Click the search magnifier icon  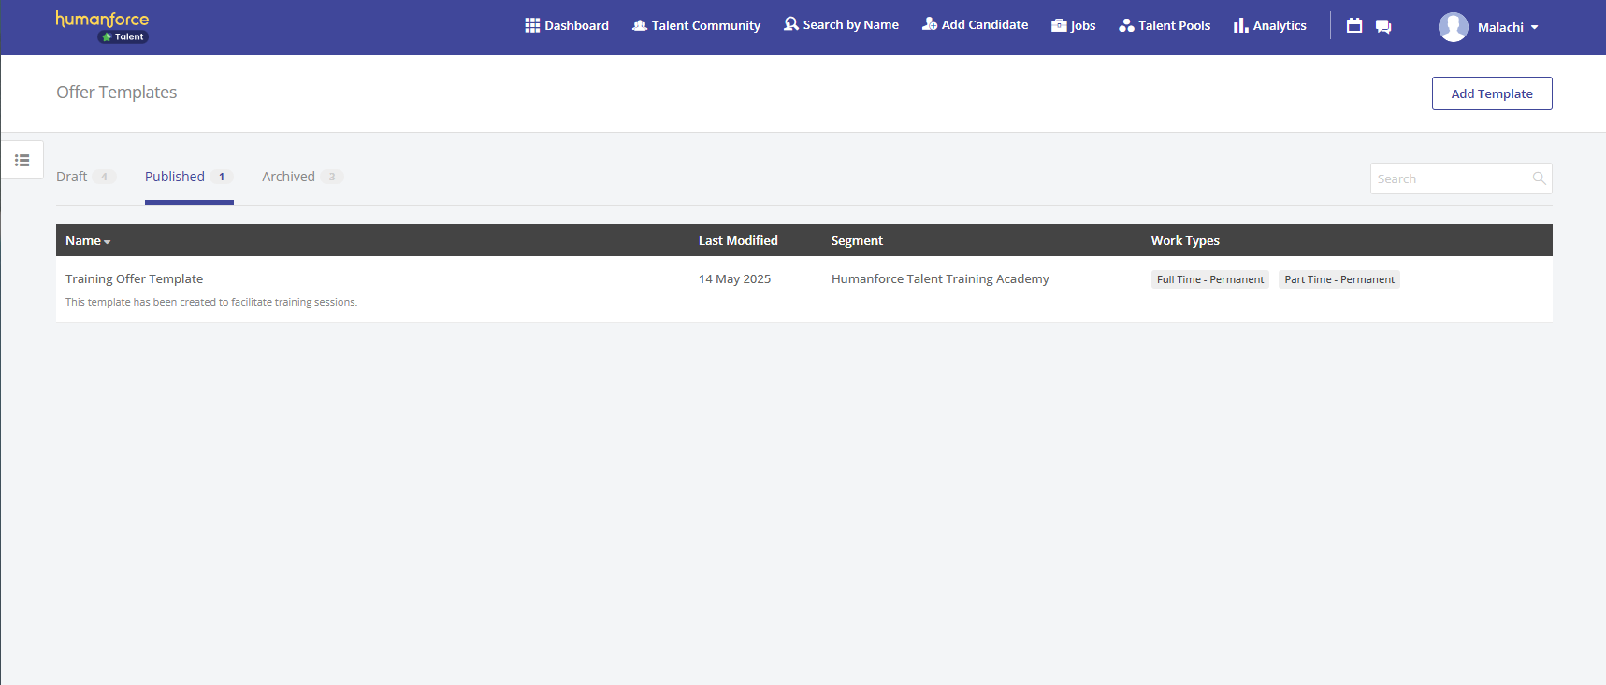(1539, 178)
